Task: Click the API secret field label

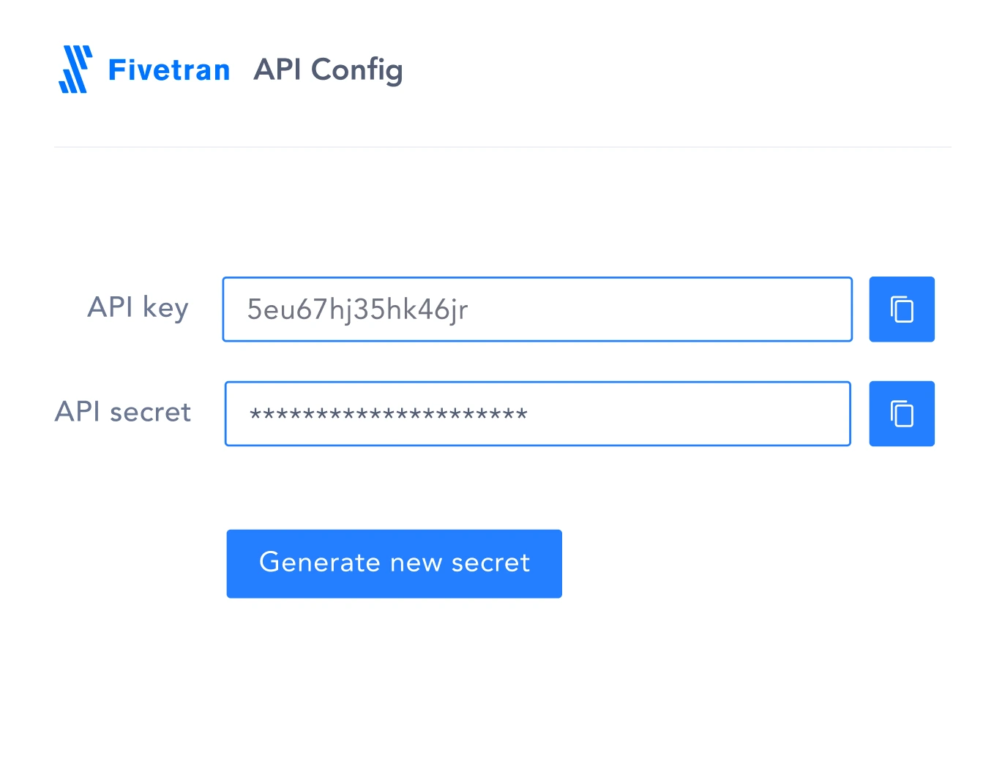Action: [x=123, y=412]
